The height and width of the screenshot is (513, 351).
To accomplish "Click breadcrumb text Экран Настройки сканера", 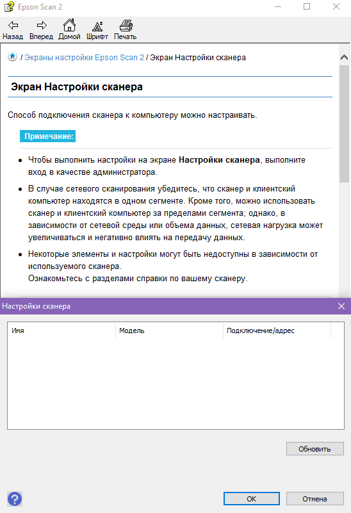I will 198,58.
